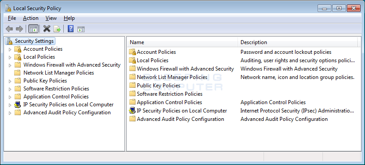The height and width of the screenshot is (165, 365).
Task: Click 'Internet Protocol Security (IPsec)' description
Action: coord(297,111)
